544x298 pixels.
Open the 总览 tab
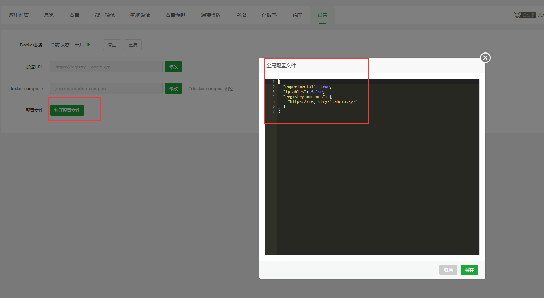tap(49, 15)
